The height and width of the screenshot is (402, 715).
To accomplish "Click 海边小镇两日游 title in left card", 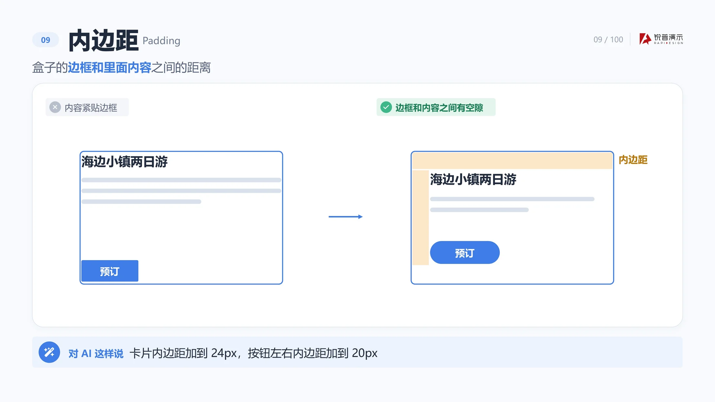I will [x=124, y=161].
